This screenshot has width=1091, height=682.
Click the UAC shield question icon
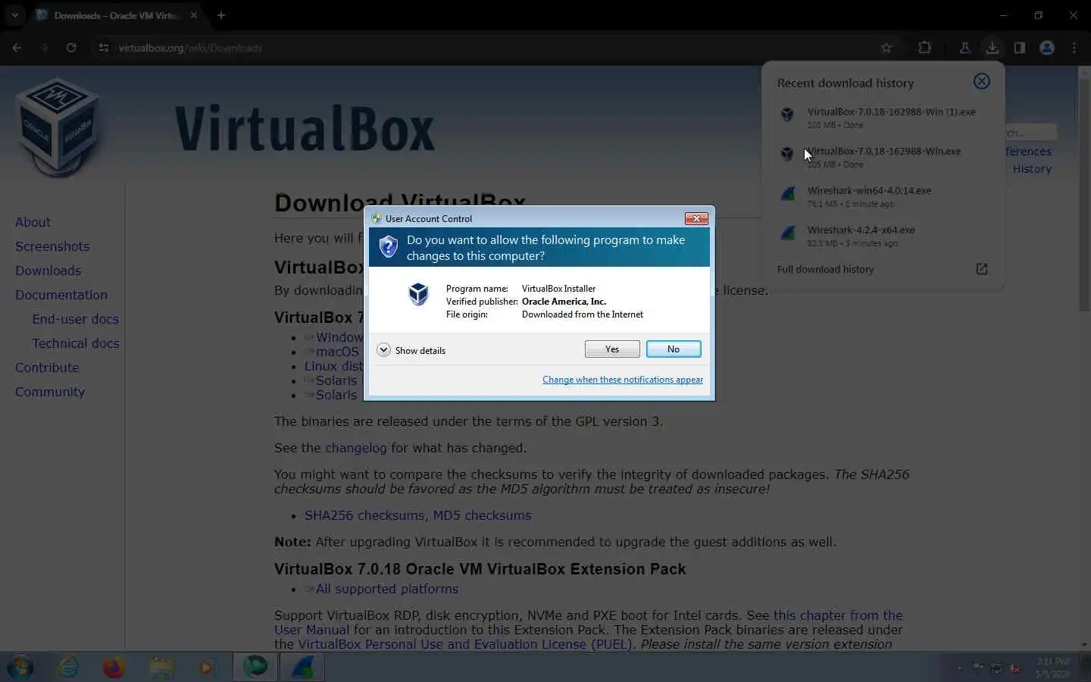(388, 246)
